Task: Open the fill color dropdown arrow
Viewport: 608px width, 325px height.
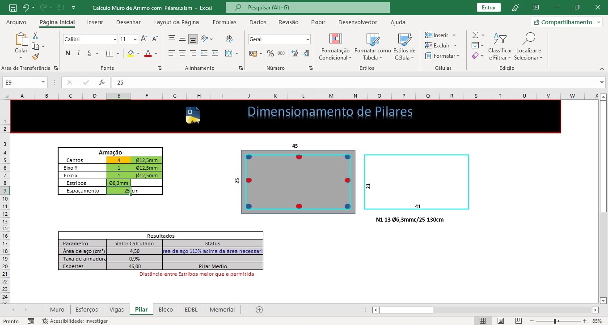Action: (x=138, y=53)
